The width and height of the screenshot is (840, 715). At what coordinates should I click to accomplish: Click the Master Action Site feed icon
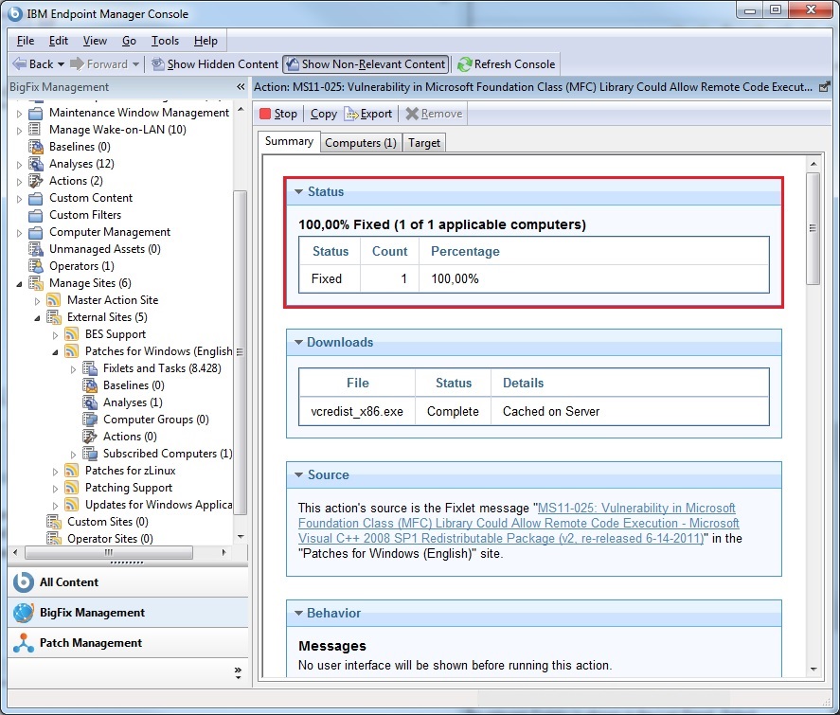[54, 300]
